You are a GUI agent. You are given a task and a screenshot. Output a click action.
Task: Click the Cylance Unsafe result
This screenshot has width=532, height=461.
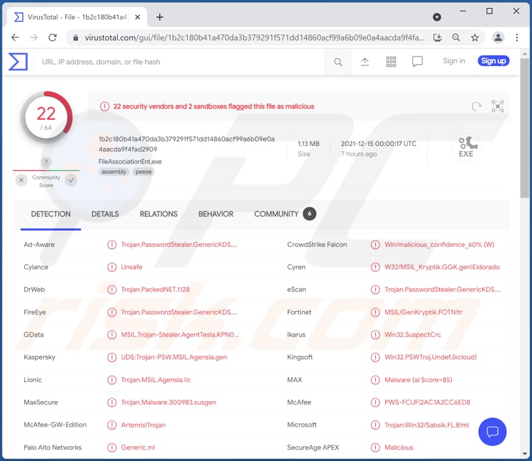click(x=131, y=267)
